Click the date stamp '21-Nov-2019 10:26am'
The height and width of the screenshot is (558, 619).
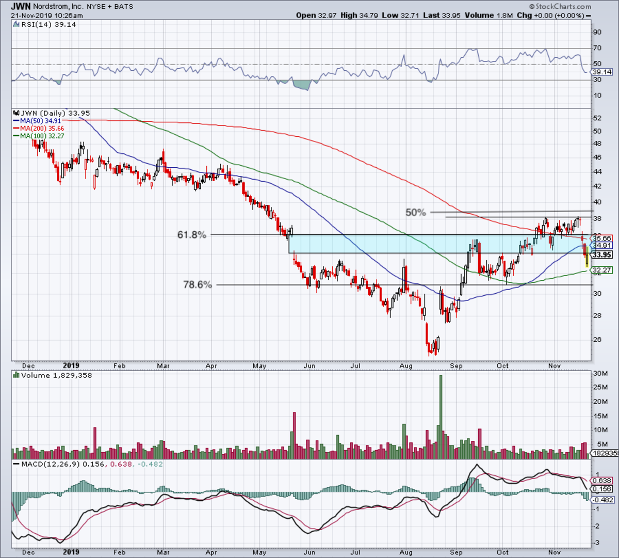(x=47, y=15)
